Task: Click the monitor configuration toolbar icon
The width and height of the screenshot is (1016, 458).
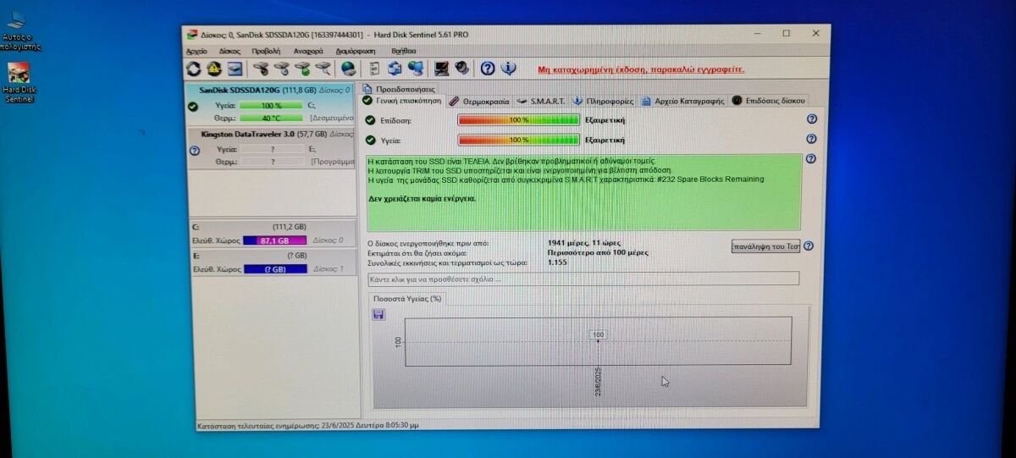Action: (441, 69)
